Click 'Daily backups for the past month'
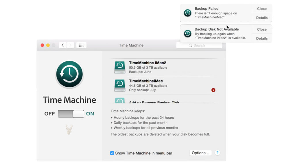This screenshot has width=295, height=166. (141, 123)
